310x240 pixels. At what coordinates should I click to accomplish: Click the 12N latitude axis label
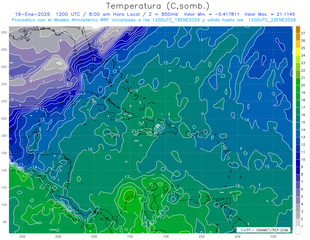click(x=4, y=187)
